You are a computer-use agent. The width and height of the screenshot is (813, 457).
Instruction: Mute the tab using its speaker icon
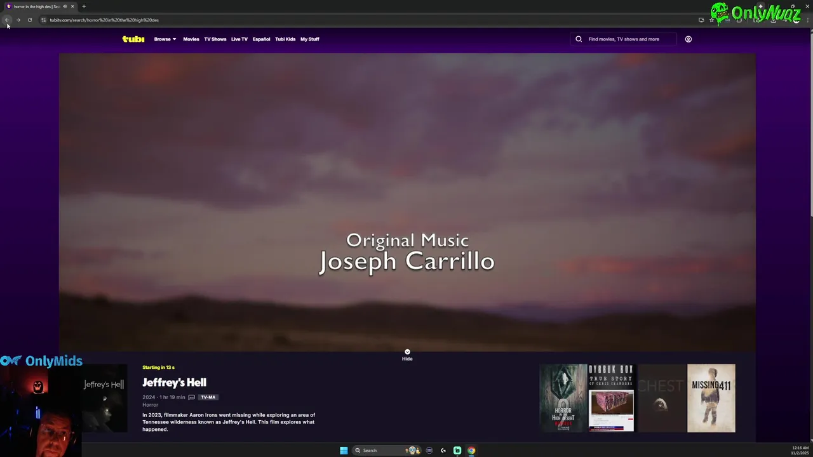[x=65, y=6]
